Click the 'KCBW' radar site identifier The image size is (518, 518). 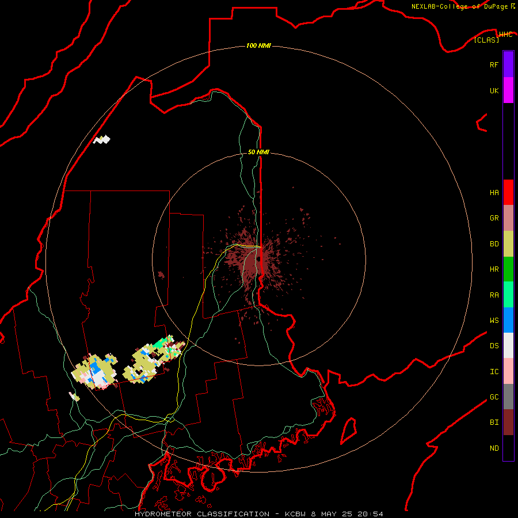coord(295,514)
